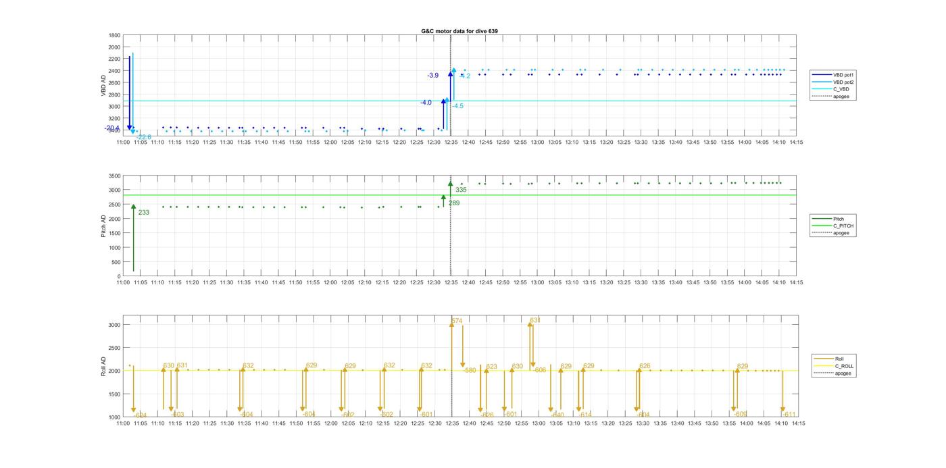The height and width of the screenshot is (468, 946).
Task: Click the '2800' tick on VBD axis
Action: pos(115,95)
